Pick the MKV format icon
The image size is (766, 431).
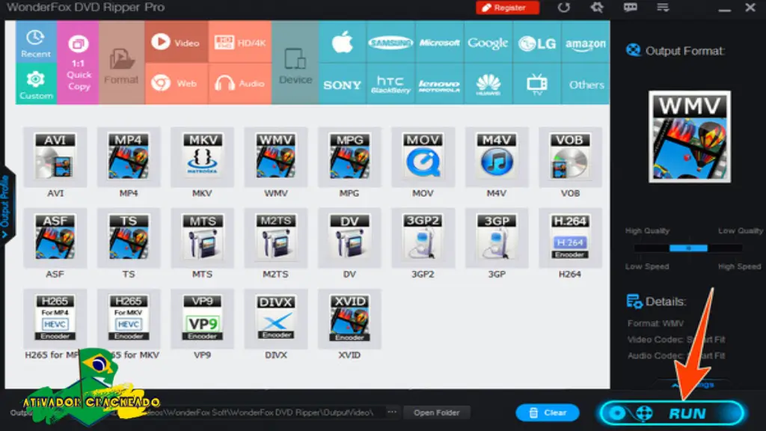pyautogui.click(x=202, y=157)
